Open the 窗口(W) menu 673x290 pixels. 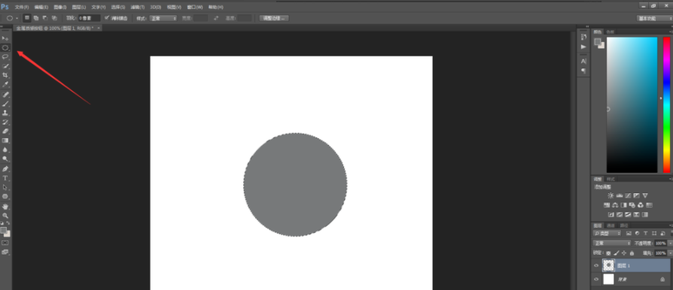pos(195,8)
